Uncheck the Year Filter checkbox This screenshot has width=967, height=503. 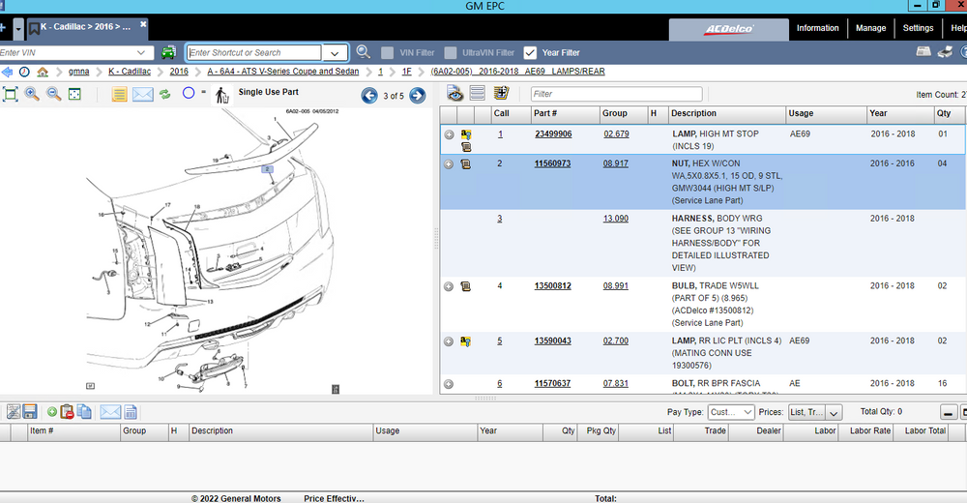[x=530, y=52]
